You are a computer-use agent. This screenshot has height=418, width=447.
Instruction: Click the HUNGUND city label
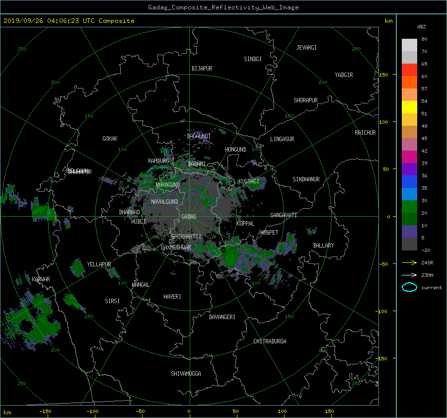[235, 150]
